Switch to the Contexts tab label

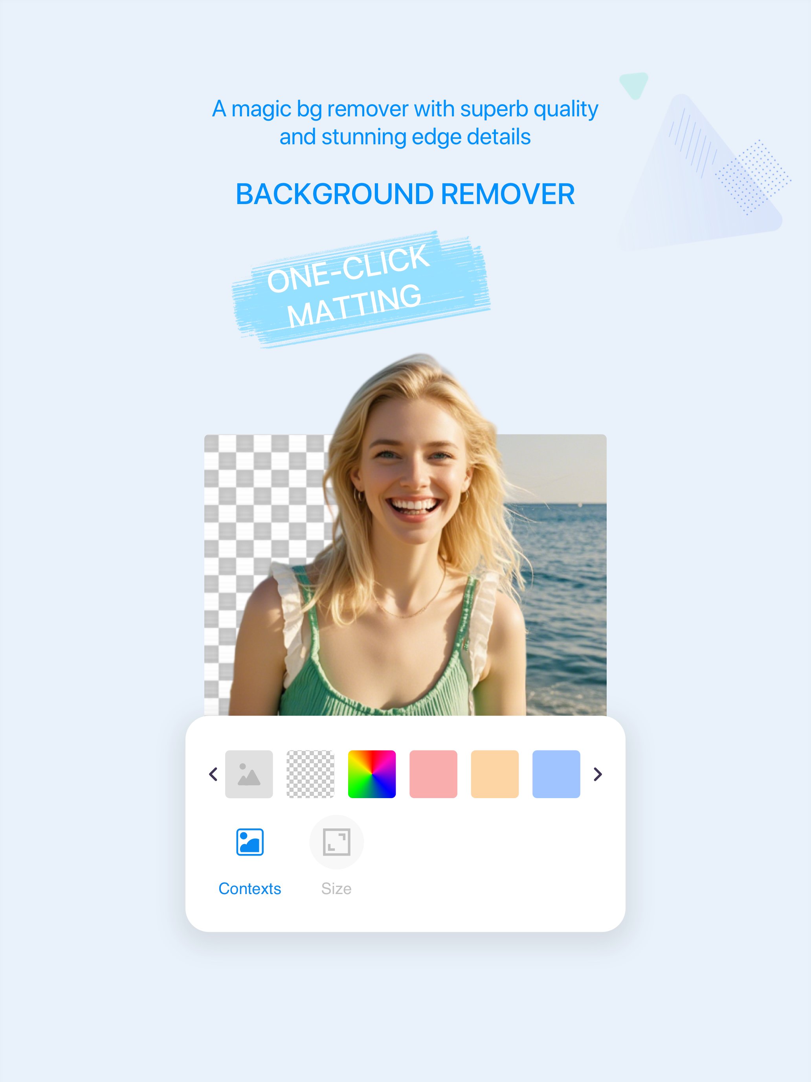pos(250,888)
